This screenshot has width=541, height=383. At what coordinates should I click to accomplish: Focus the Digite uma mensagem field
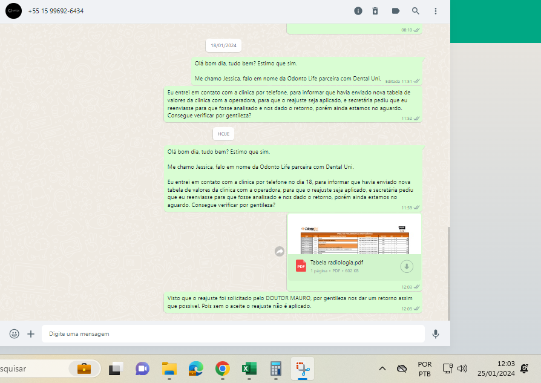tap(233, 333)
